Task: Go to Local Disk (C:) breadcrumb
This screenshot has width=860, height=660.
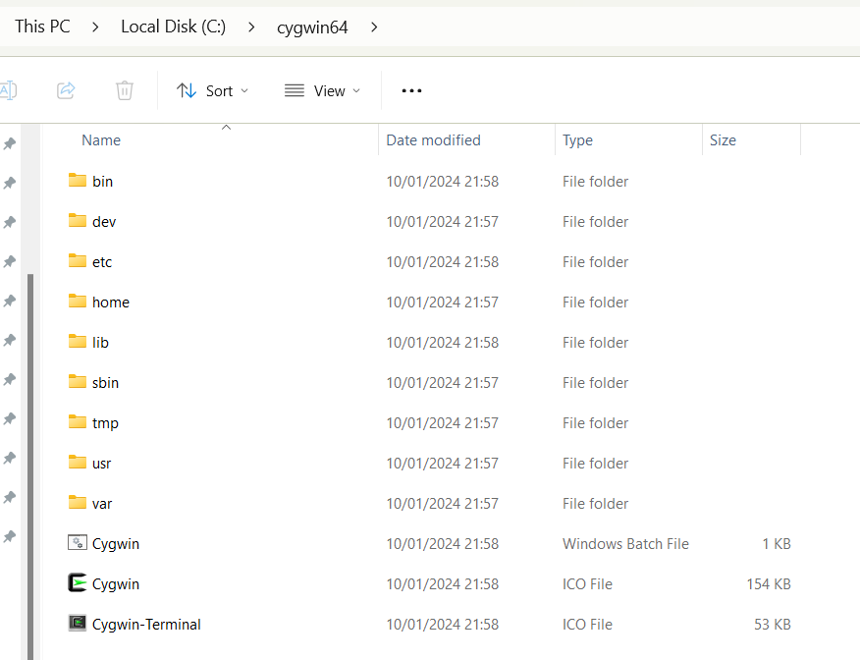Action: [173, 27]
